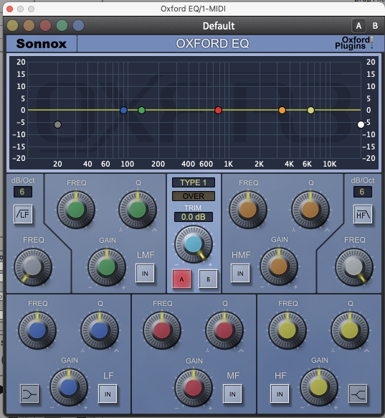Open the right dB/Oct slope value box
The image size is (385, 418).
coord(362,192)
